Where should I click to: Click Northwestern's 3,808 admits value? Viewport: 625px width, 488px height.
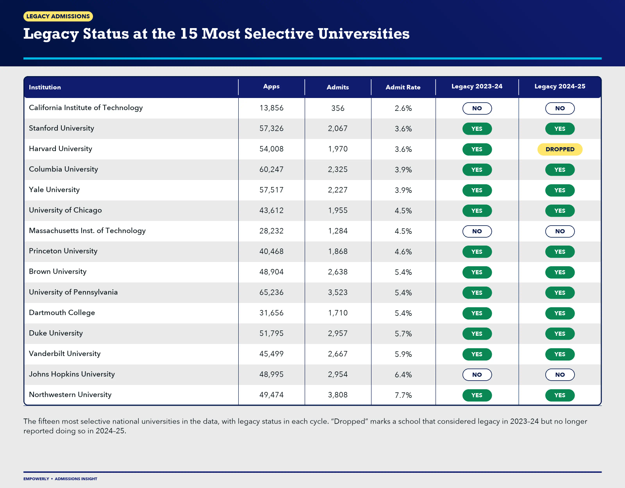338,395
